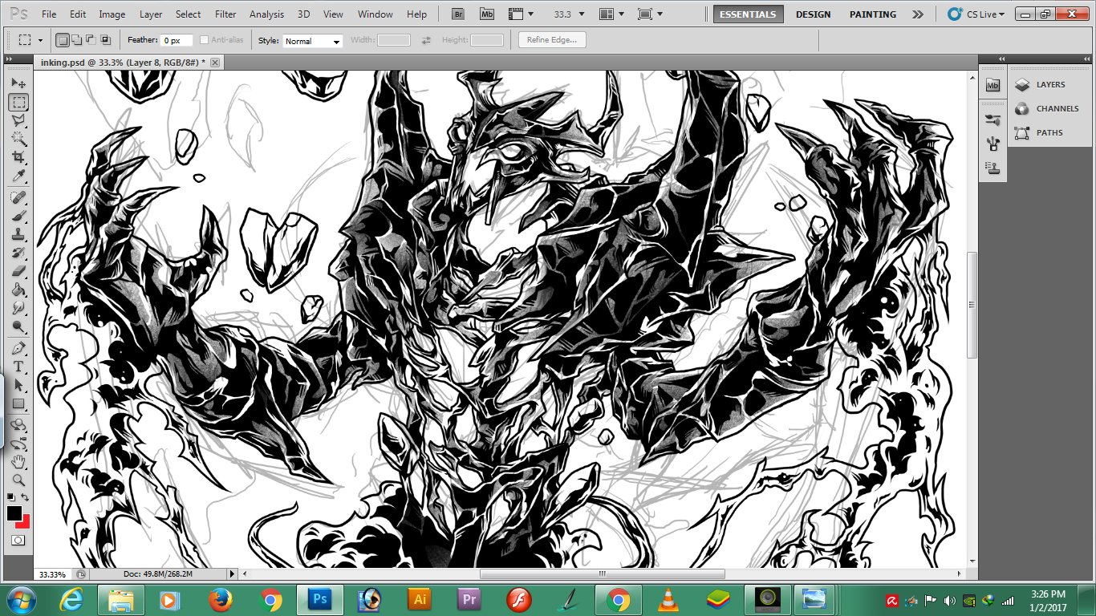The image size is (1096, 616).
Task: Open the Style dropdown set to Normal
Action: tap(313, 41)
